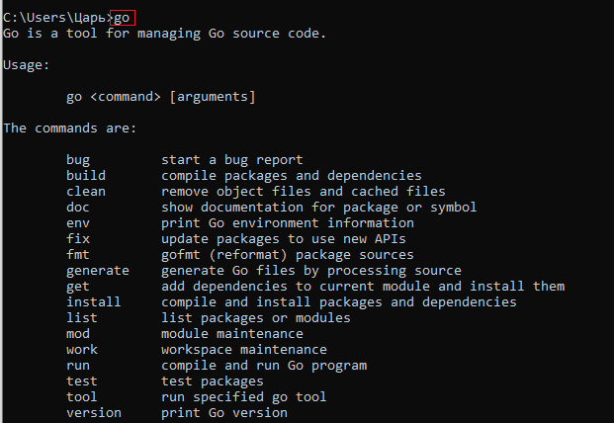
Task: Select the 'mod' command name
Action: (x=78, y=333)
